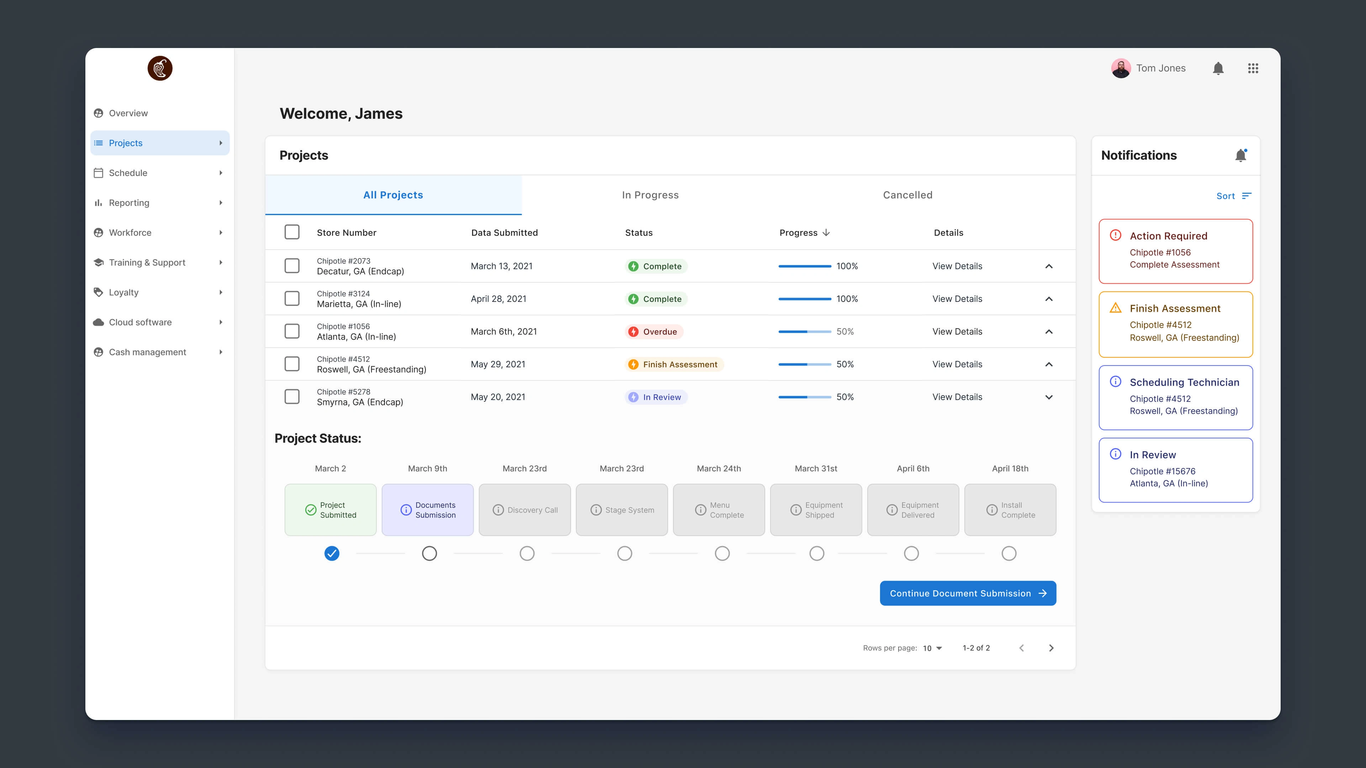Go to the next page arrow

[1052, 648]
